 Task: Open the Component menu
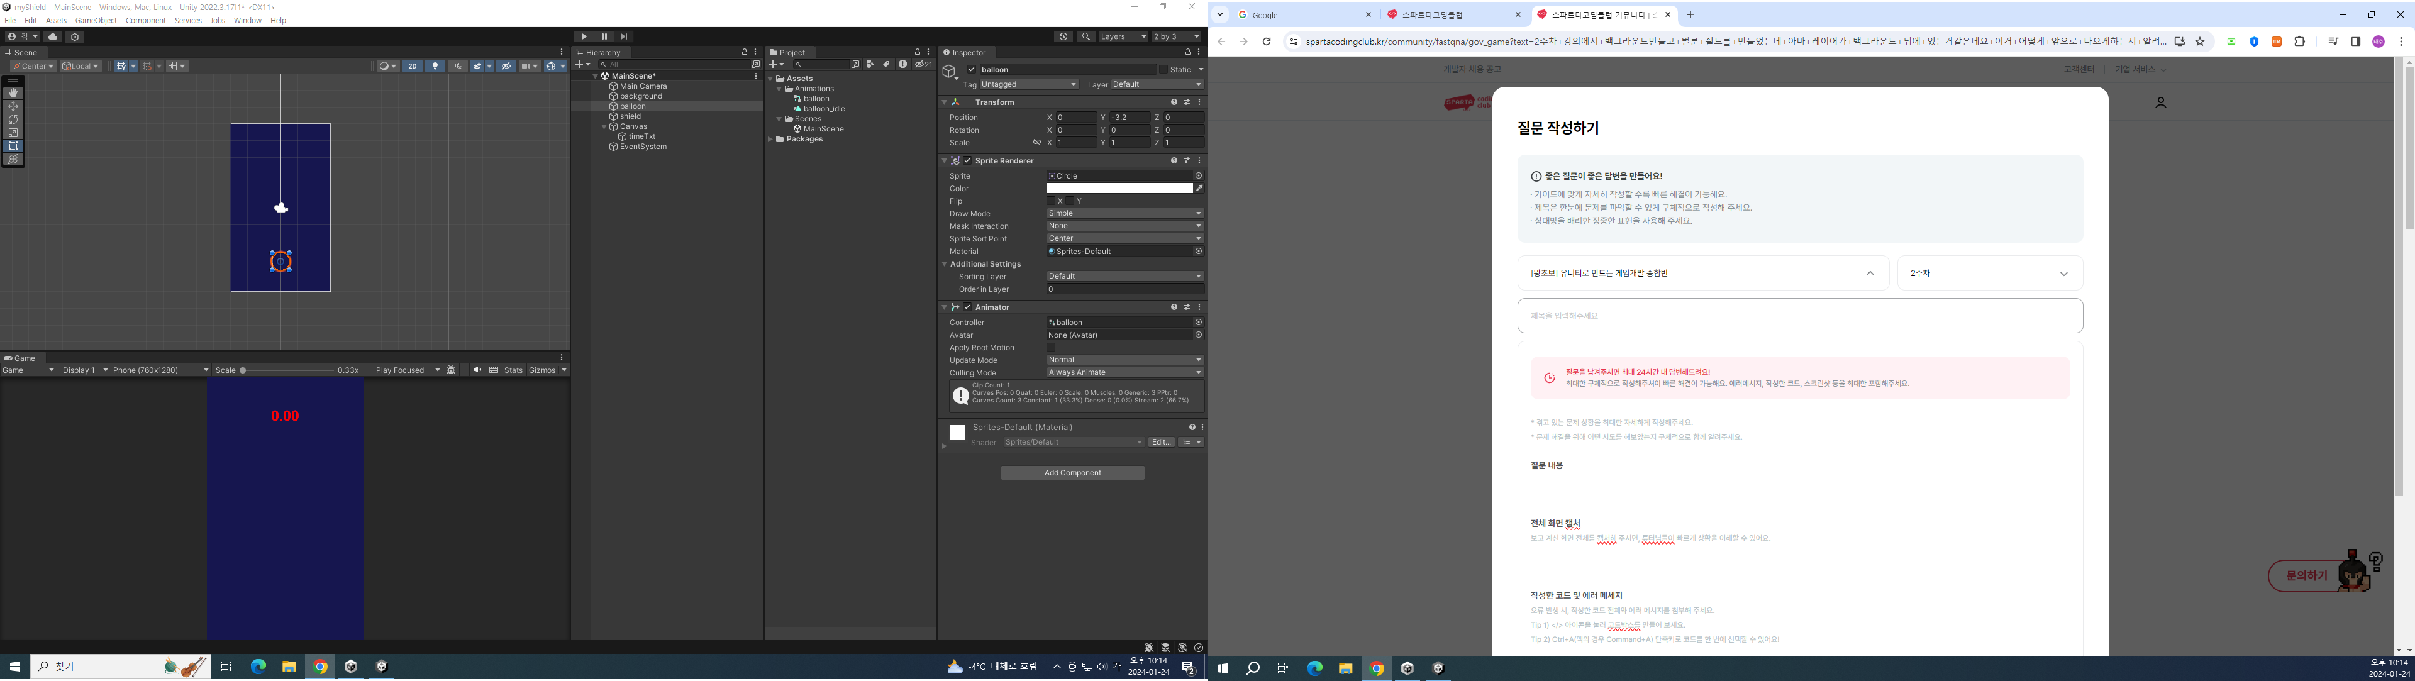point(145,19)
